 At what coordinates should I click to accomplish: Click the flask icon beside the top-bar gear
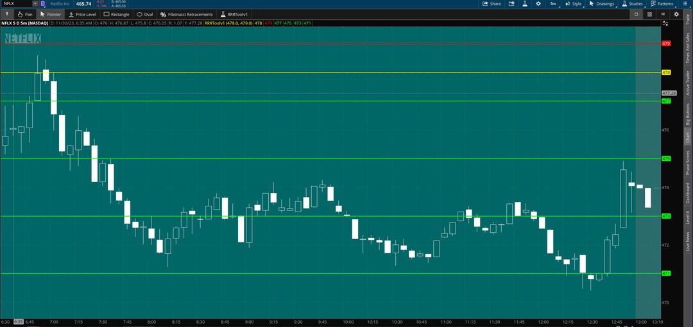(x=525, y=4)
